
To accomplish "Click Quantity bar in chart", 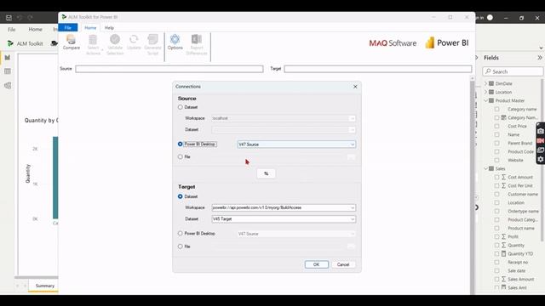I will tap(55, 178).
